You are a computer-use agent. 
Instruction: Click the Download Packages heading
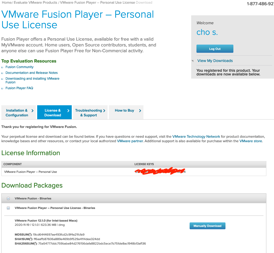[32, 185]
